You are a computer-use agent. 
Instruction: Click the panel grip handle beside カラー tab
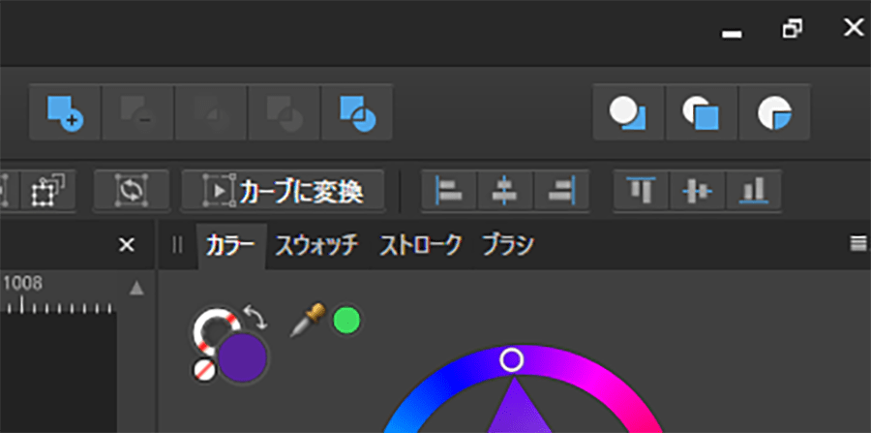pyautogui.click(x=177, y=244)
